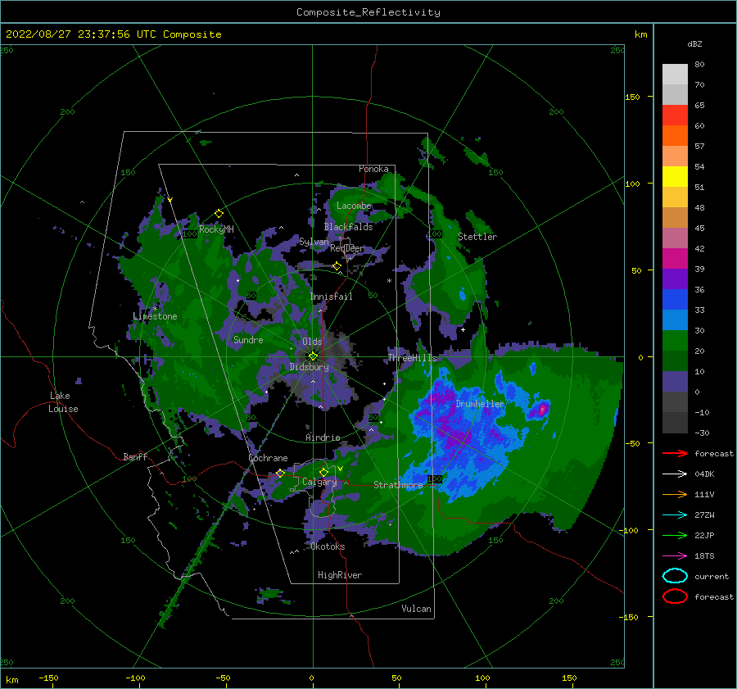Click the -150 tick on the bottom axis
The height and width of the screenshot is (689, 737).
pos(48,678)
